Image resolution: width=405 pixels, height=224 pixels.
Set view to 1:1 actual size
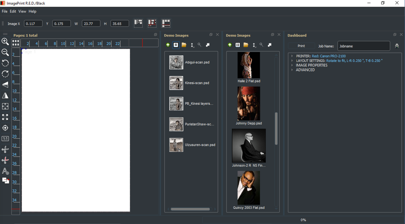5,139
